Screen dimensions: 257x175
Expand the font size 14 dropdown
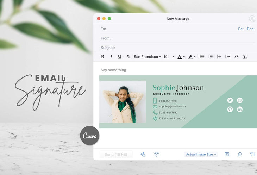coord(169,57)
